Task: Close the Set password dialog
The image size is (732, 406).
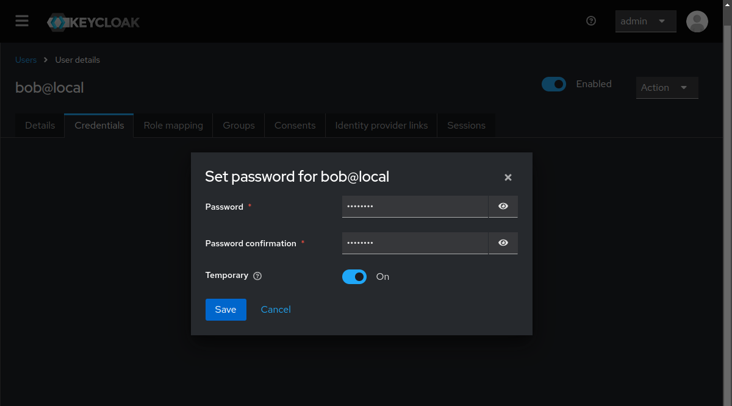Action: coord(508,177)
